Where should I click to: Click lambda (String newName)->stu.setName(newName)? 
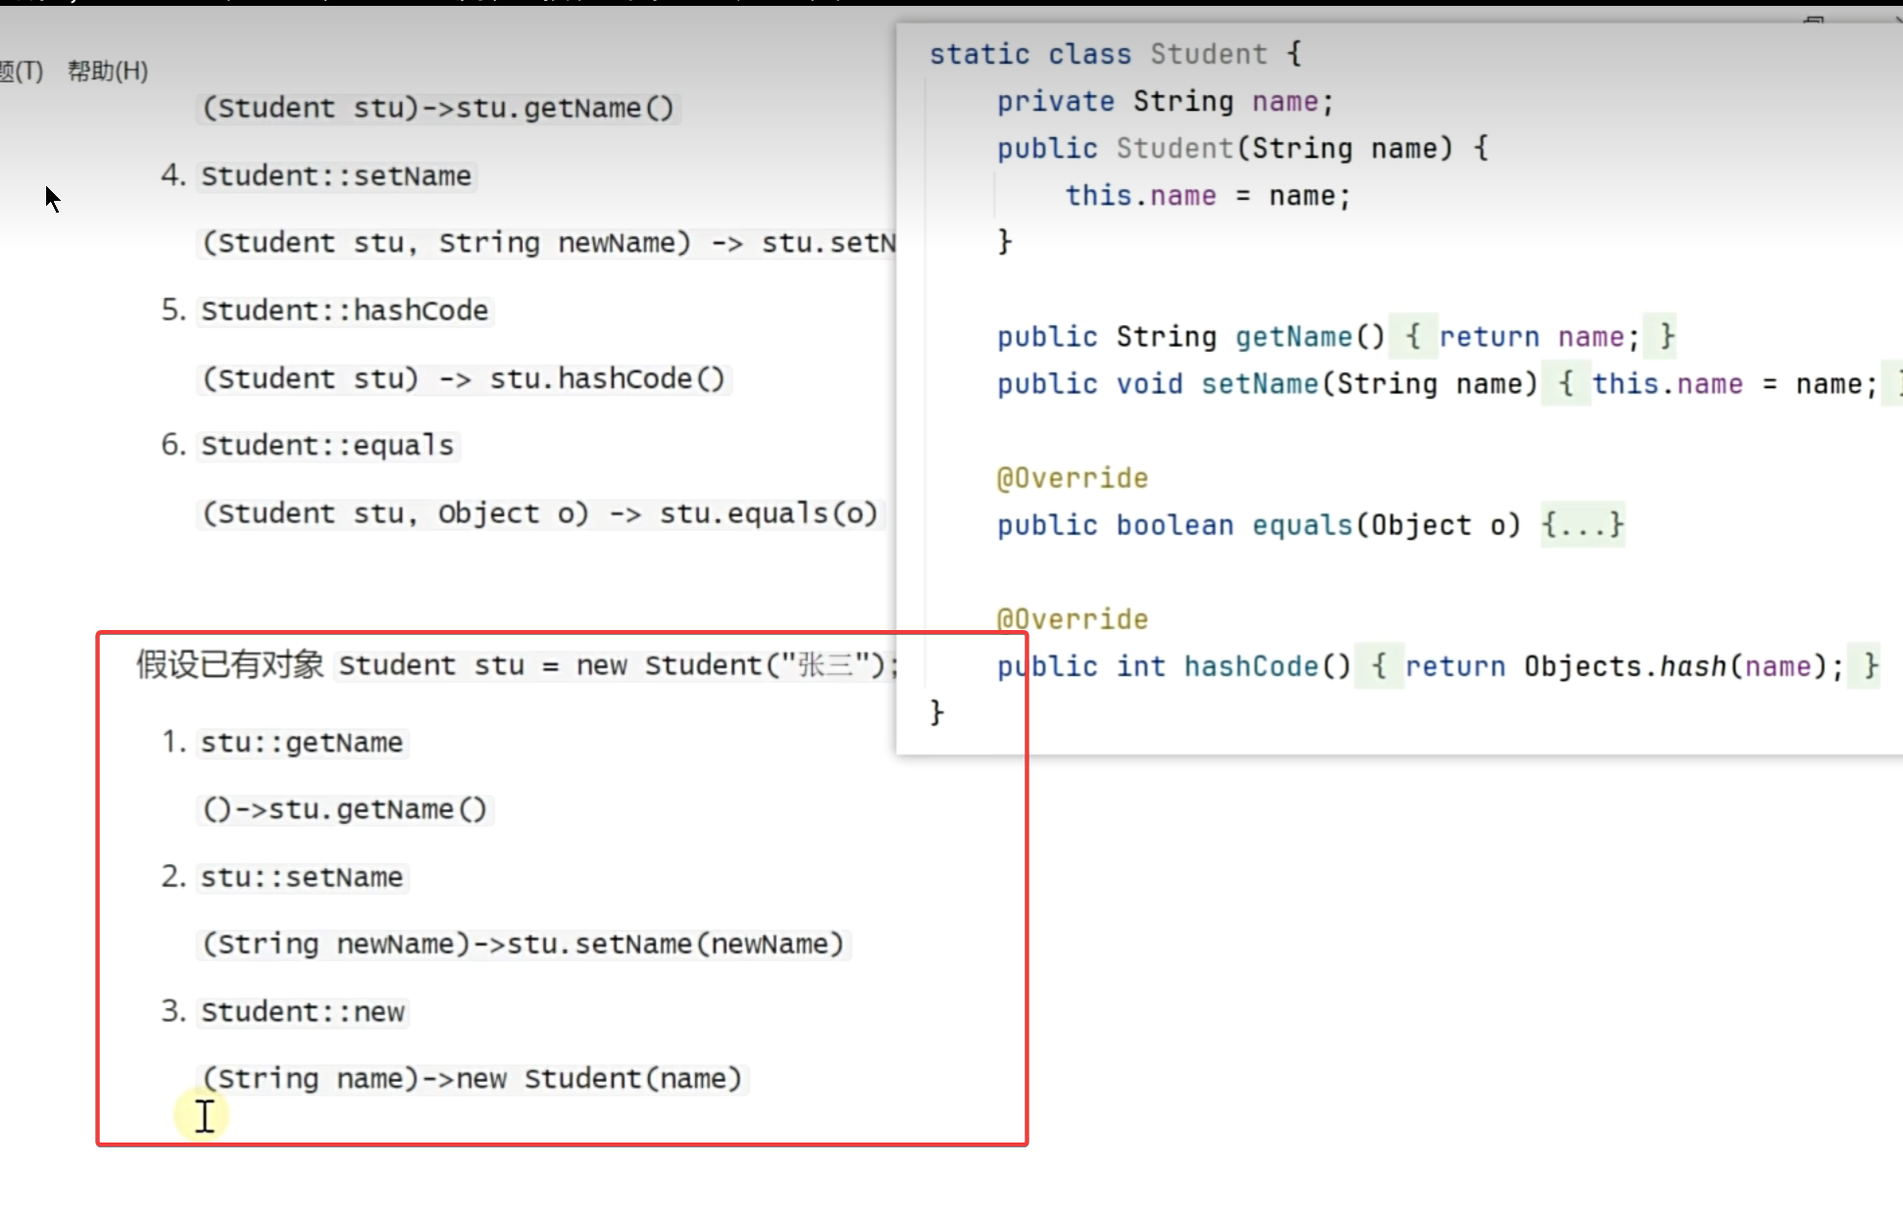pos(523,944)
